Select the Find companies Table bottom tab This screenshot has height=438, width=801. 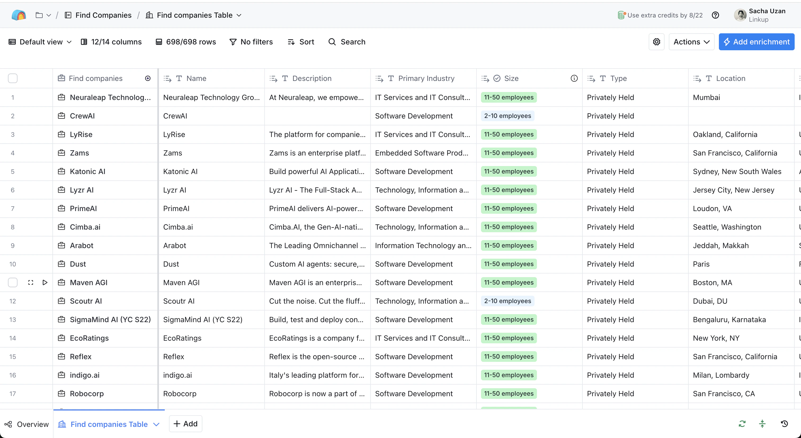coord(109,424)
